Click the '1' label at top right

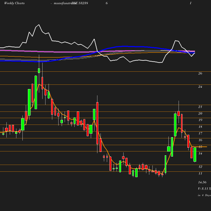[191, 3]
